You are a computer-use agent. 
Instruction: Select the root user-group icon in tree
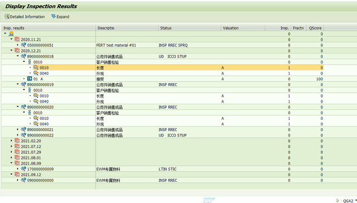(11, 34)
